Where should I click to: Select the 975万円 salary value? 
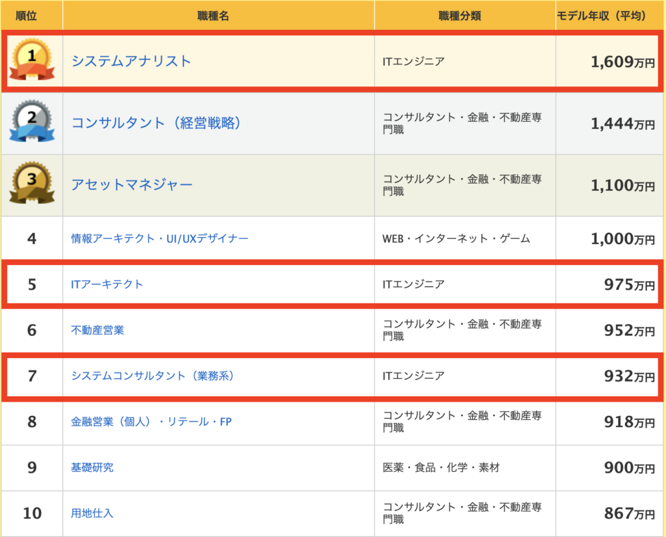[630, 284]
